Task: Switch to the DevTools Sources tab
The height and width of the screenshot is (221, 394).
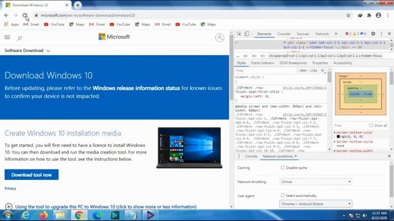Action: point(303,34)
